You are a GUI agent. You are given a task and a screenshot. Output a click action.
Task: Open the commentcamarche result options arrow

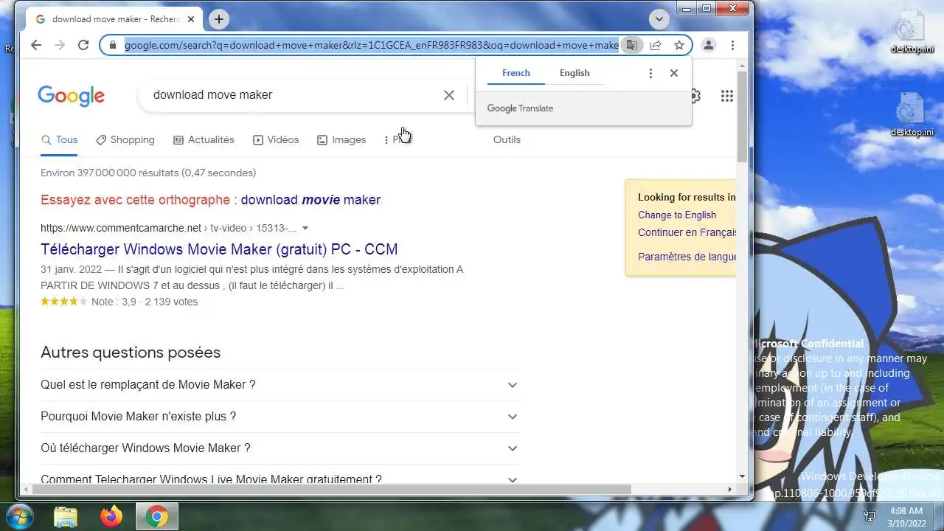305,229
